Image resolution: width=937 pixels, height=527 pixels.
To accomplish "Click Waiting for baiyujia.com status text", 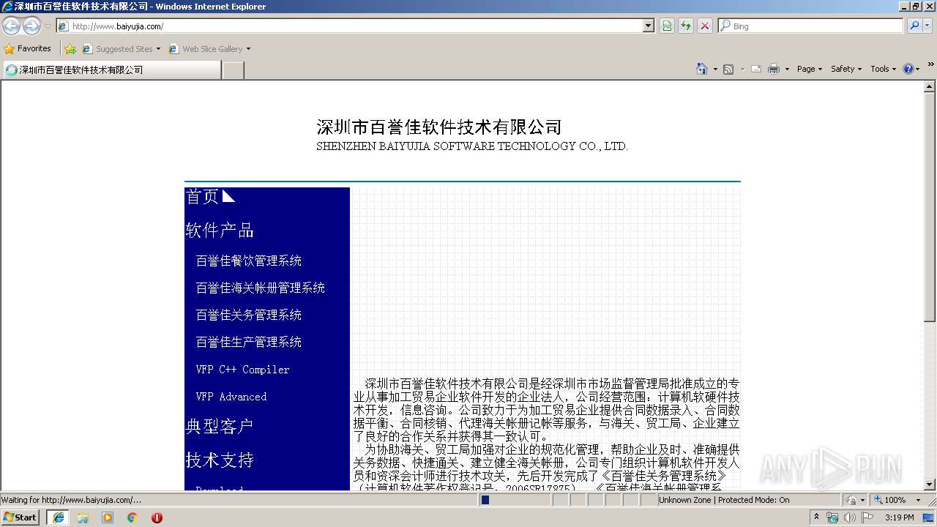I will [x=72, y=500].
